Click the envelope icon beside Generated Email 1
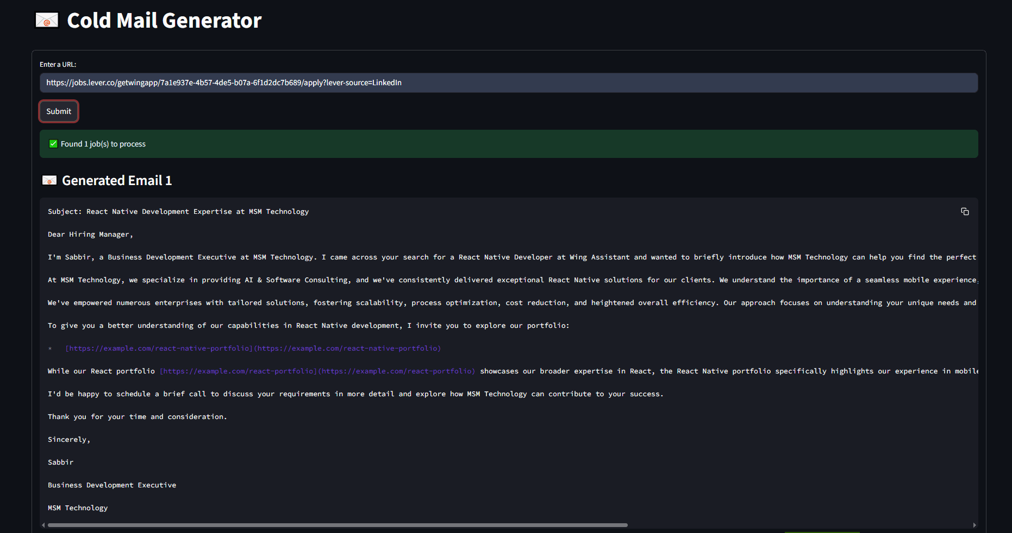Screen dimensions: 1012x533 click(49, 180)
